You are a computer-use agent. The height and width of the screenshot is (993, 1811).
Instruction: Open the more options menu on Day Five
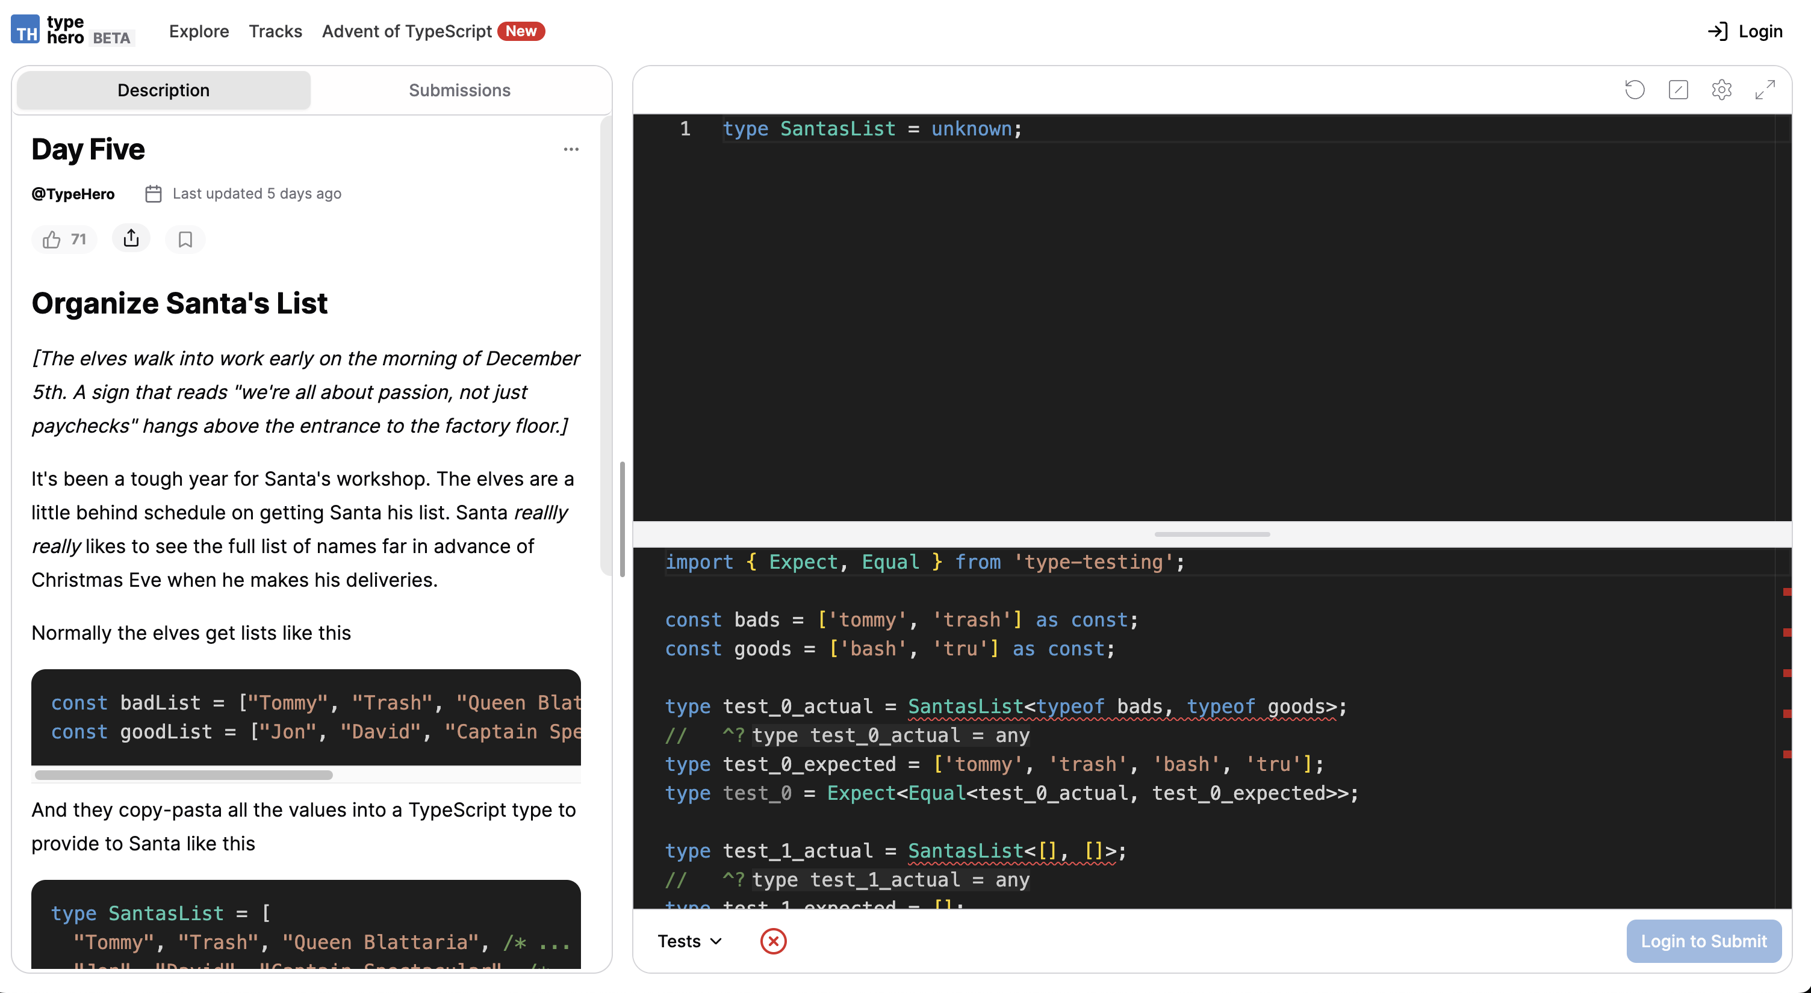click(x=571, y=149)
